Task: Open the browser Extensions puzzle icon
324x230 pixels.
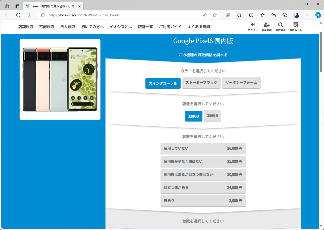Action: (239, 15)
